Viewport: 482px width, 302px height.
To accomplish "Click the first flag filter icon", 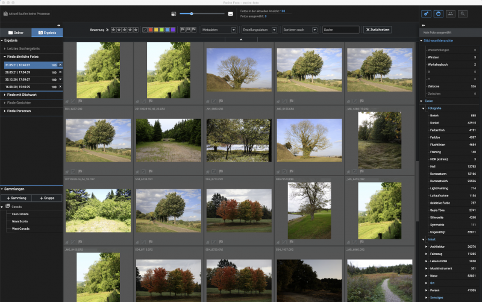I will (183, 30).
